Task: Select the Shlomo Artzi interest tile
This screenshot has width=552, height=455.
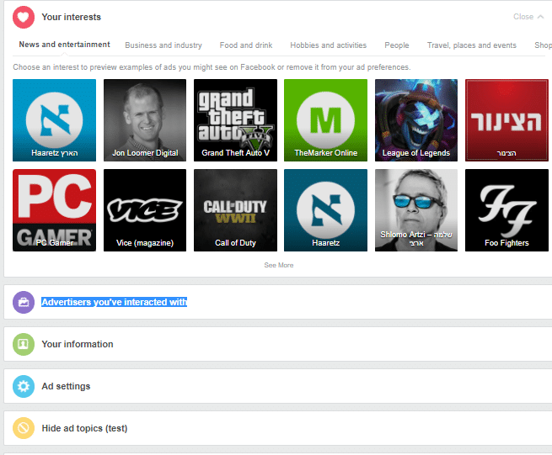Action: point(416,210)
